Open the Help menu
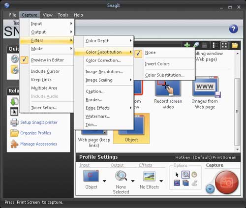Viewport: 246px width, 208px height. coord(78,15)
